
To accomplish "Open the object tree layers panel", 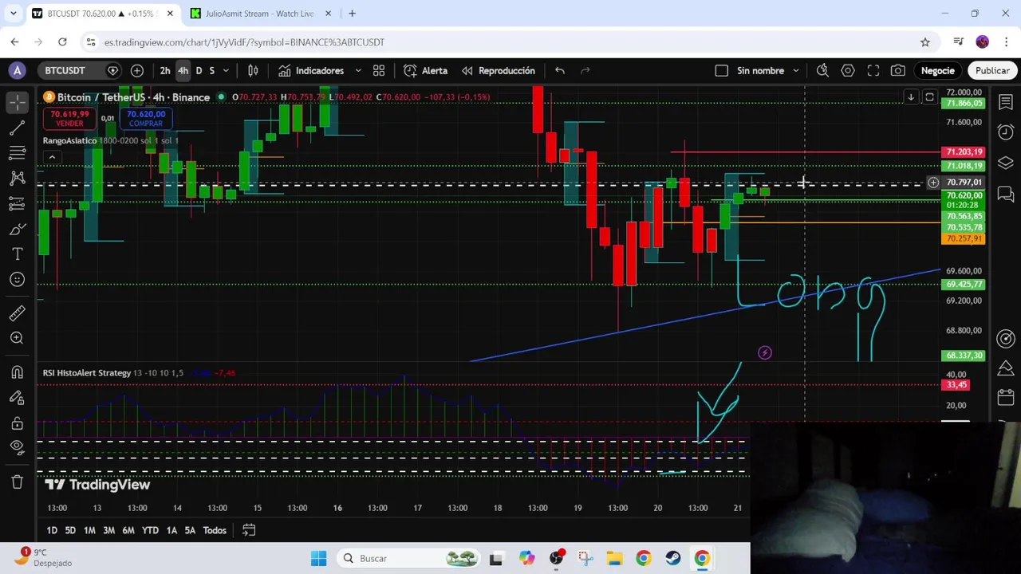I will point(1006,163).
